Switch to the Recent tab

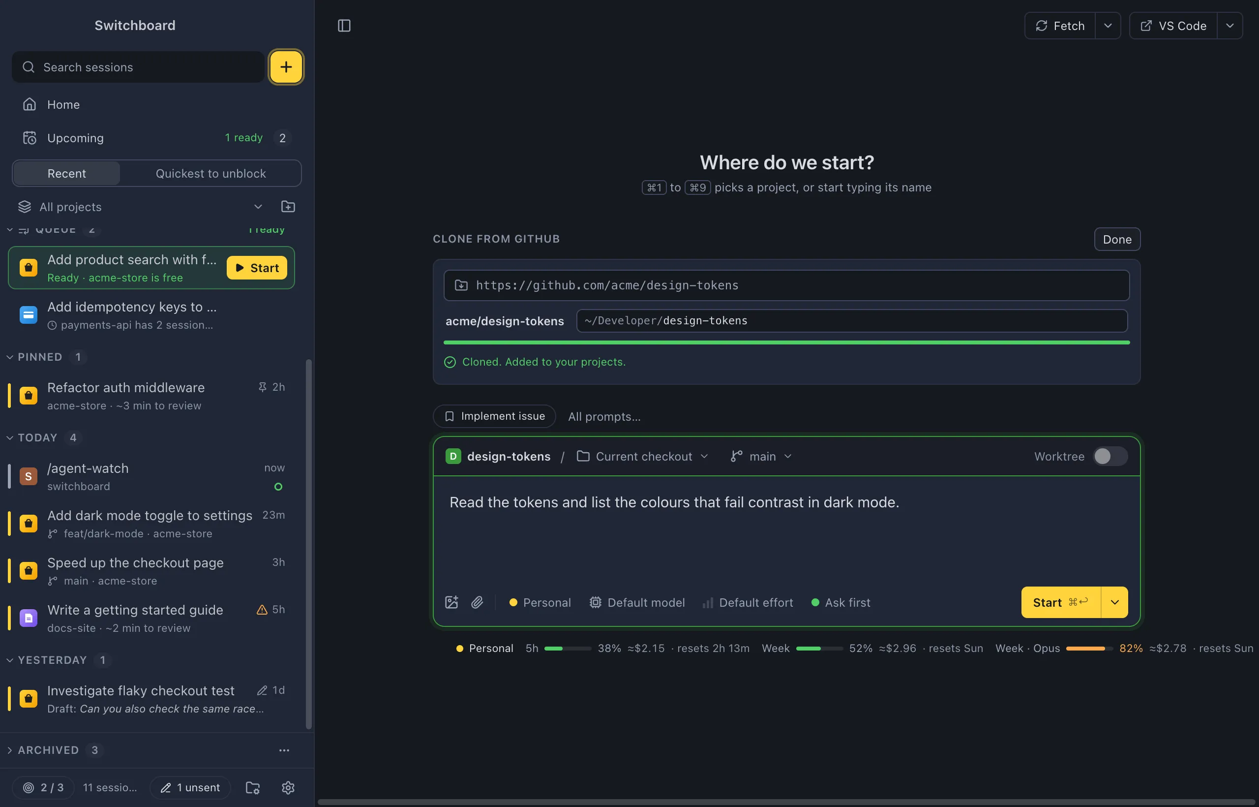point(66,173)
